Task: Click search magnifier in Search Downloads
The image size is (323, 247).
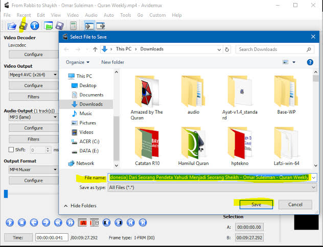Action: point(309,49)
